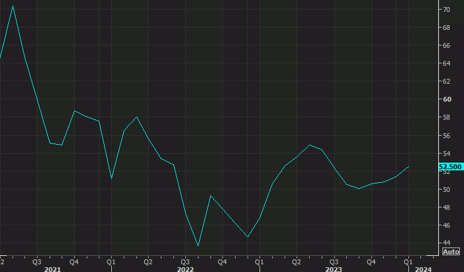
Task: Click the 2021 year label on the time axis
Action: (x=53, y=269)
